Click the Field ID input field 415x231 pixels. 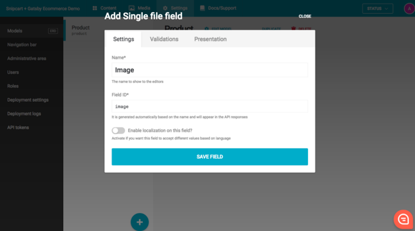tap(210, 106)
